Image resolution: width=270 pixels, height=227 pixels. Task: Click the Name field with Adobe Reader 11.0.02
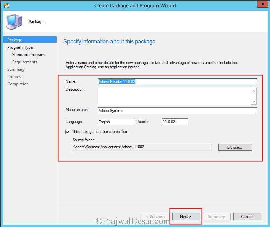click(177, 82)
